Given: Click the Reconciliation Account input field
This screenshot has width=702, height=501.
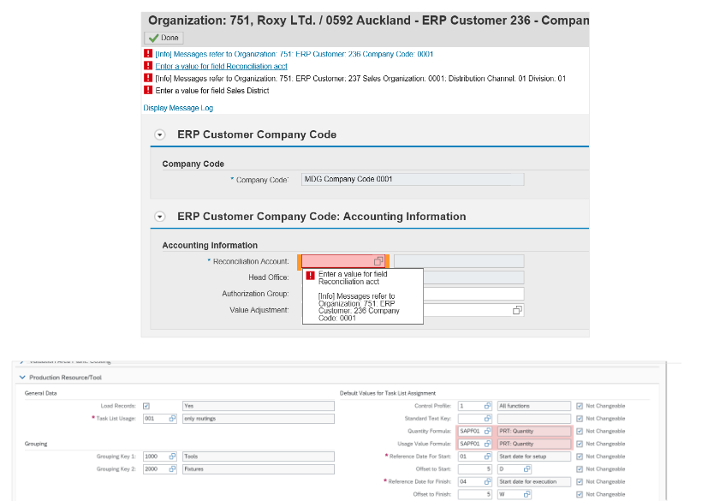Looking at the screenshot, I should (343, 261).
